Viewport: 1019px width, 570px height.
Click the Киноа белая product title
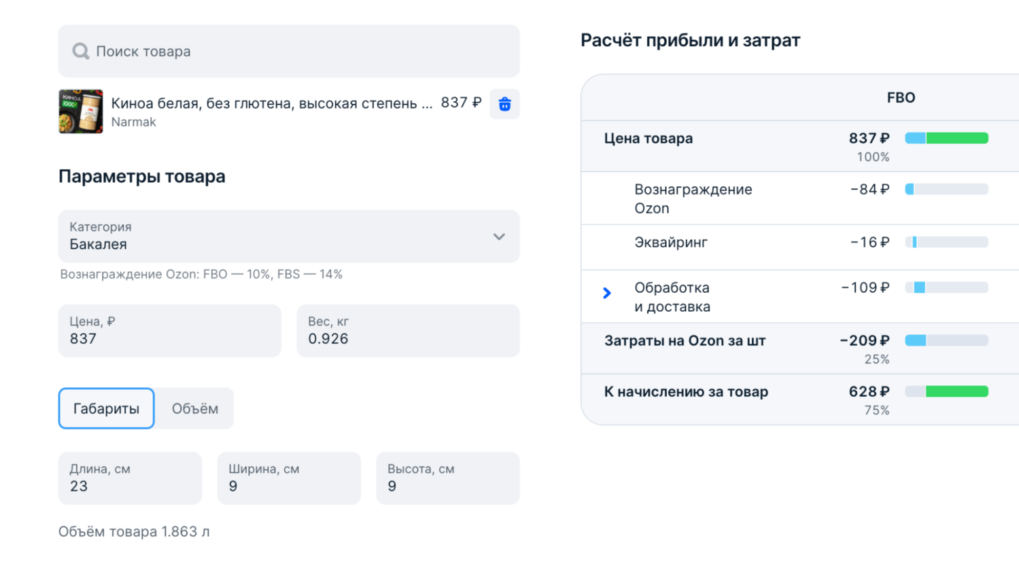click(x=271, y=103)
